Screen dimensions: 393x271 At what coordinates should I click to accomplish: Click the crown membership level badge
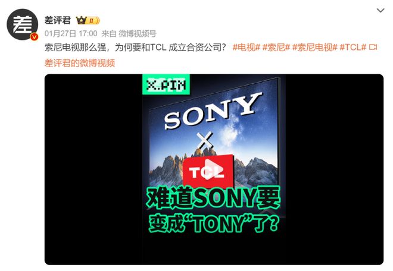click(x=88, y=20)
